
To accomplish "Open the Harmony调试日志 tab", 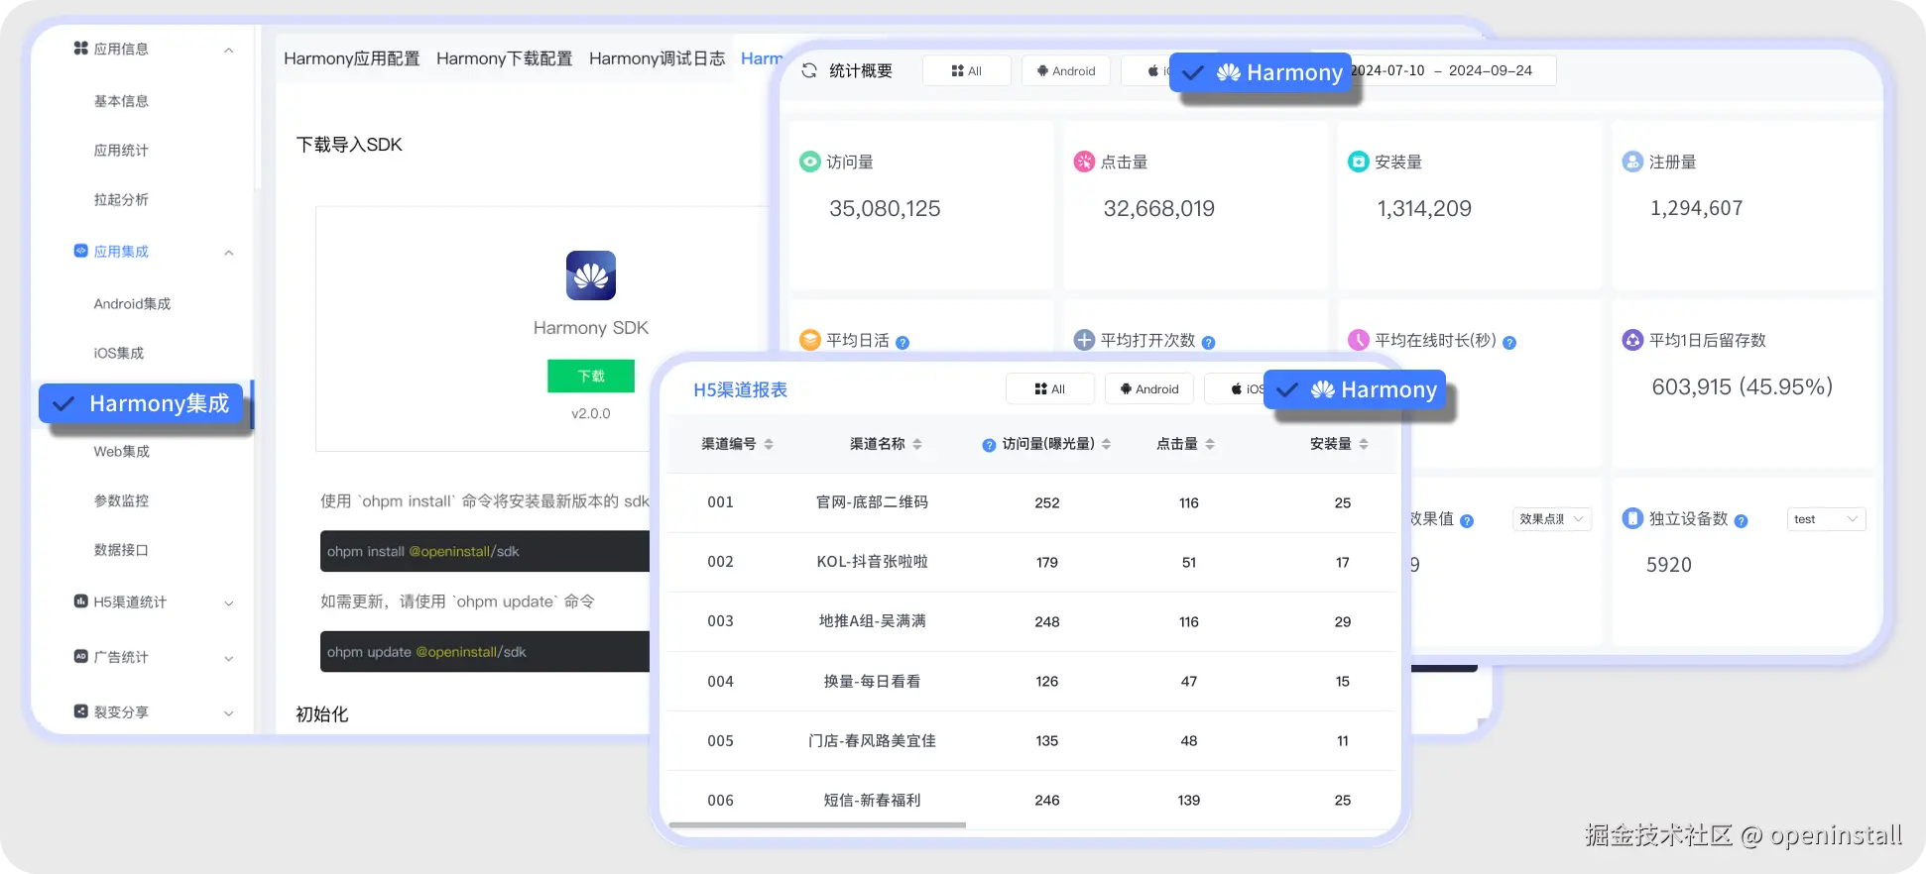I will [658, 58].
